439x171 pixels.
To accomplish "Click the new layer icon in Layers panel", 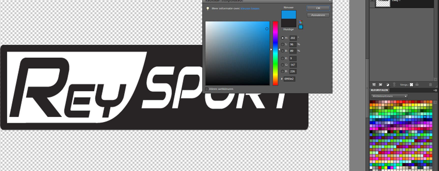I will [x=374, y=85].
